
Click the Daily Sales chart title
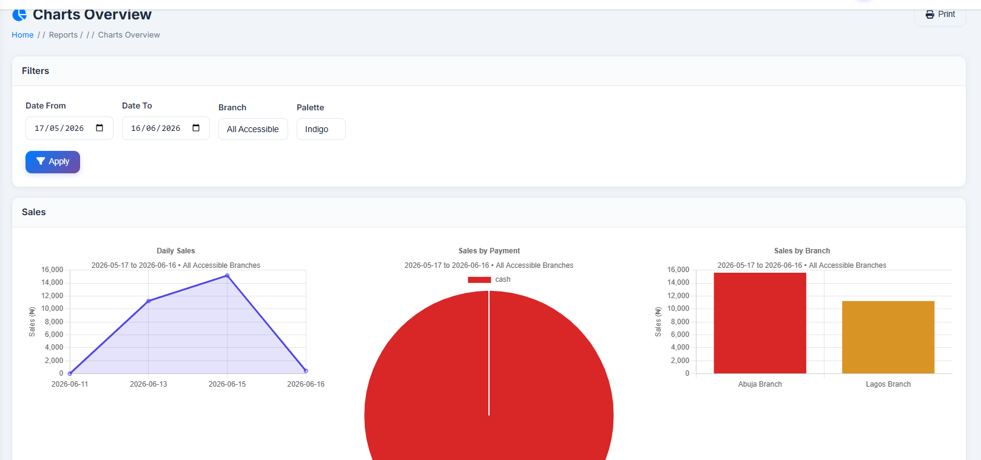[176, 251]
